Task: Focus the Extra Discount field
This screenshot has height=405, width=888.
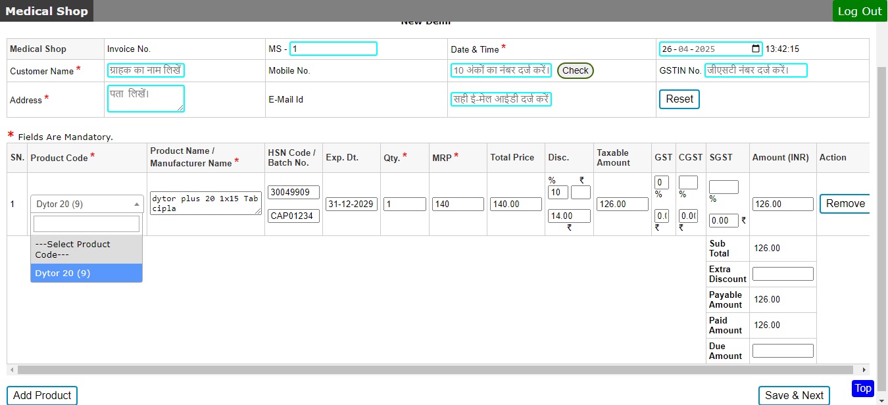Action: (783, 274)
